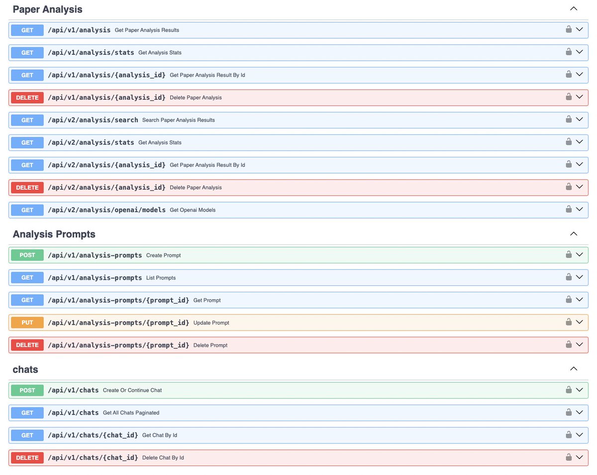
Task: Click 'Delete Prompt' description text
Action: coord(210,345)
